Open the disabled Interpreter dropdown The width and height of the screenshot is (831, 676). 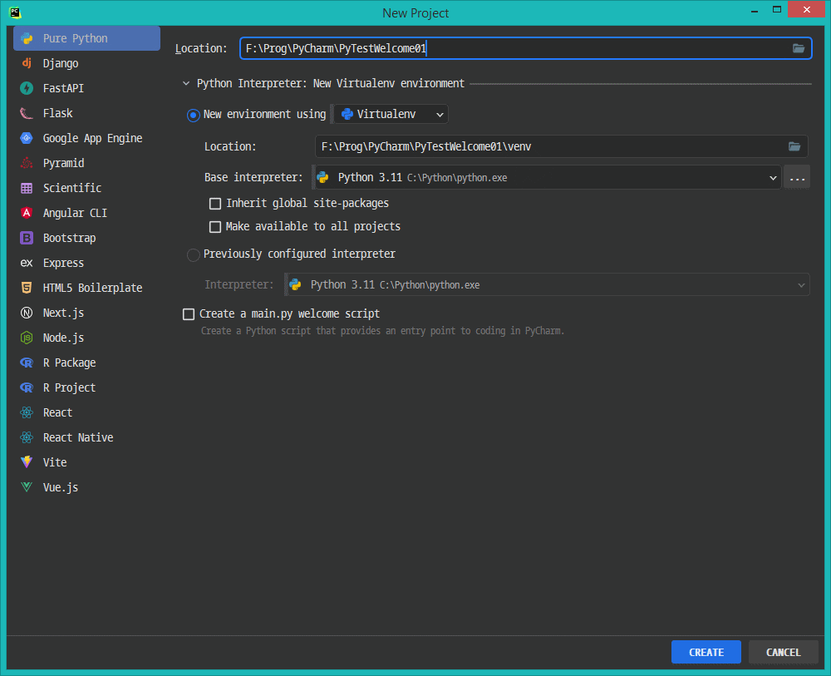coord(548,284)
